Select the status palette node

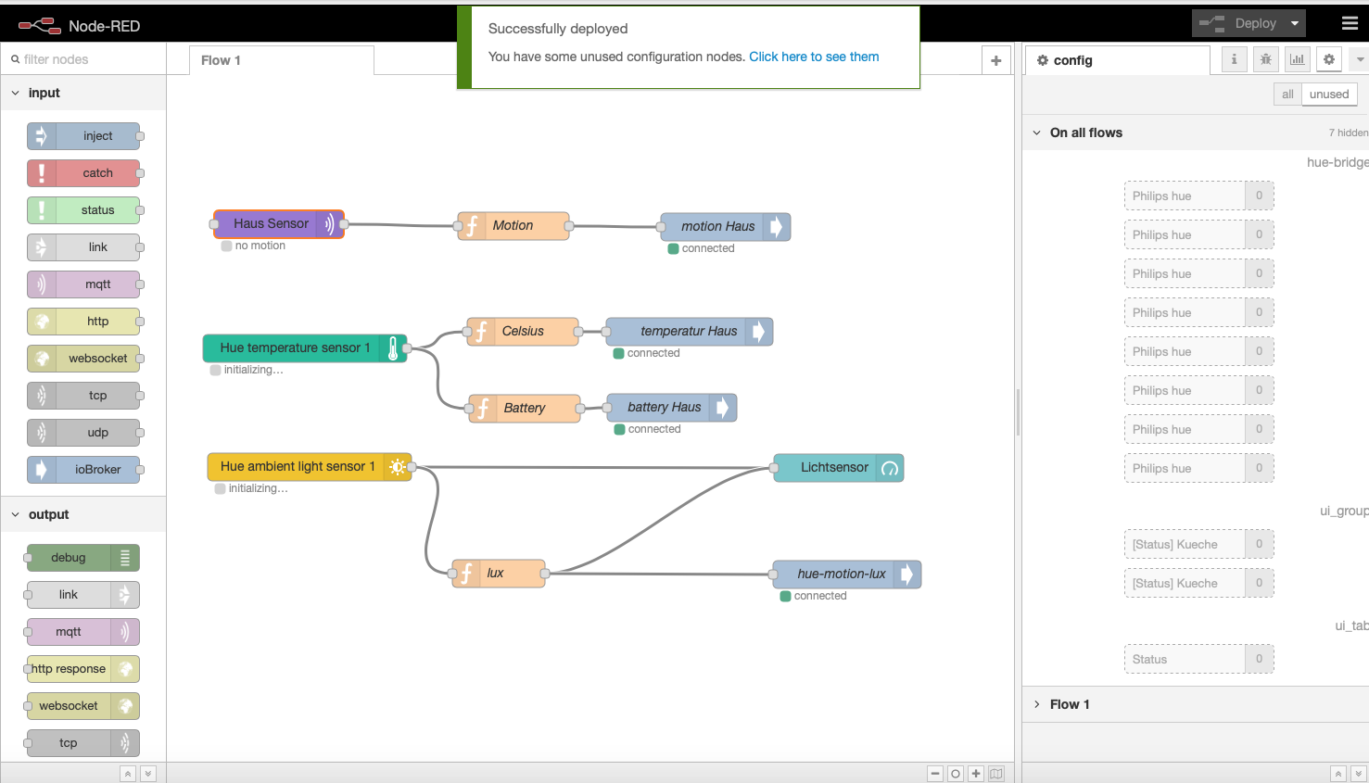84,210
